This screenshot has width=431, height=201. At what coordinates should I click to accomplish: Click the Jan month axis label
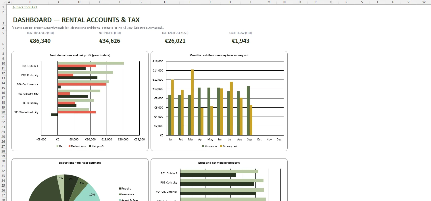coord(171,140)
